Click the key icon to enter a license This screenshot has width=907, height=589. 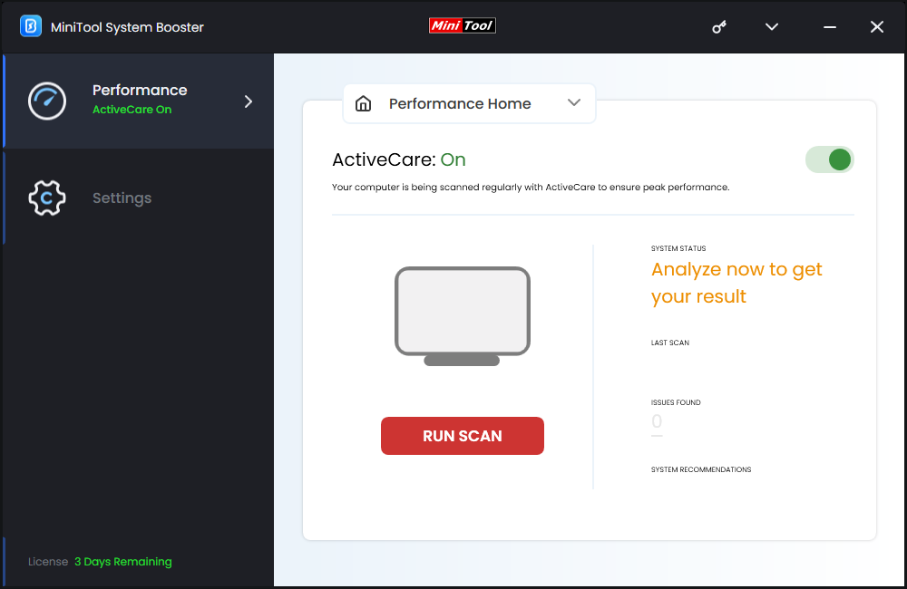tap(718, 27)
